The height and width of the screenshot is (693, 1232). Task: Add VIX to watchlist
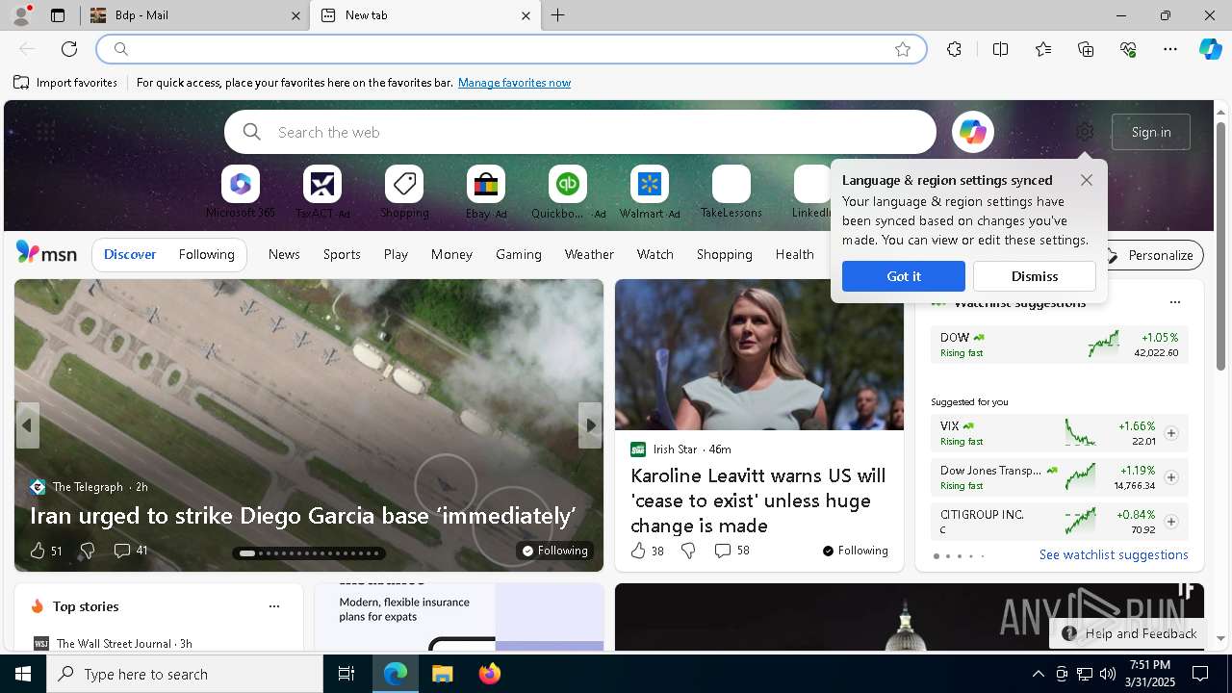point(1171,433)
